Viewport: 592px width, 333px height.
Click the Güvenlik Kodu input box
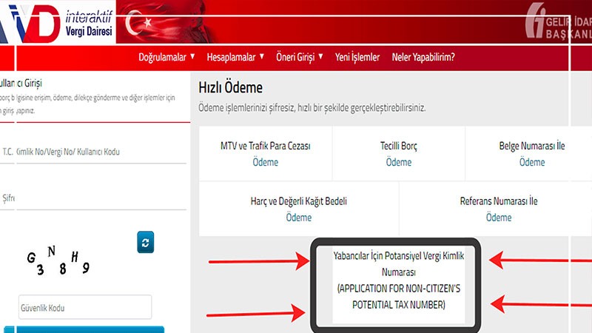84,307
